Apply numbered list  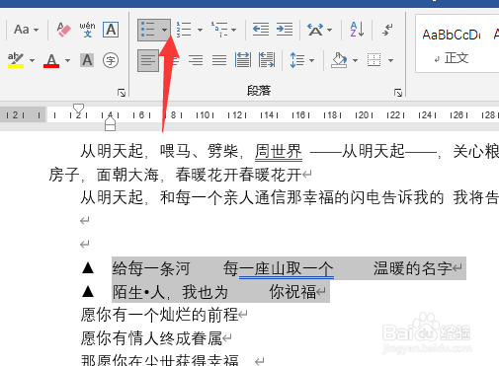(x=184, y=30)
